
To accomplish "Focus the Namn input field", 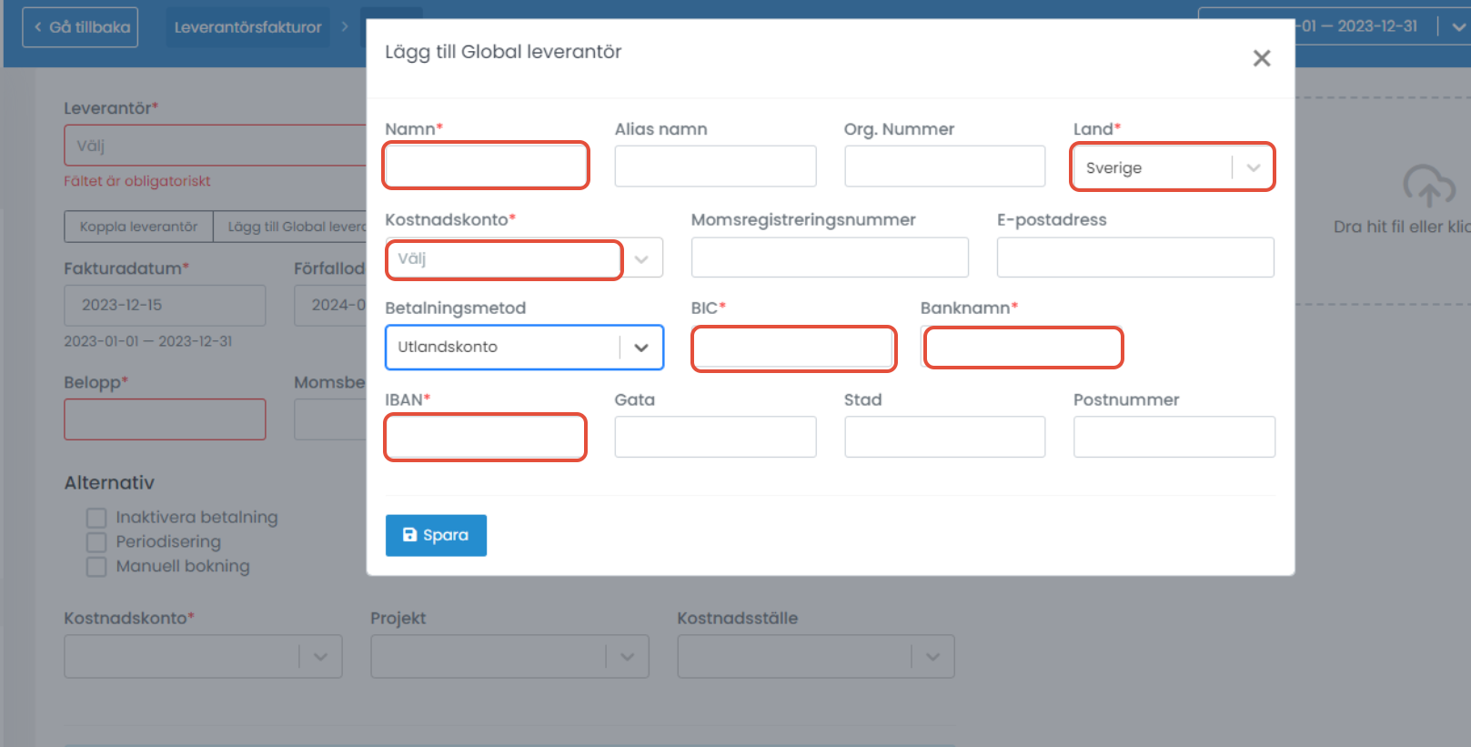I will pyautogui.click(x=486, y=166).
